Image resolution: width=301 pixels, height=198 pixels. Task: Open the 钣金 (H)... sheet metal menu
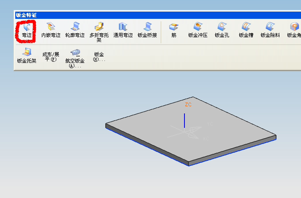pyautogui.click(x=99, y=57)
